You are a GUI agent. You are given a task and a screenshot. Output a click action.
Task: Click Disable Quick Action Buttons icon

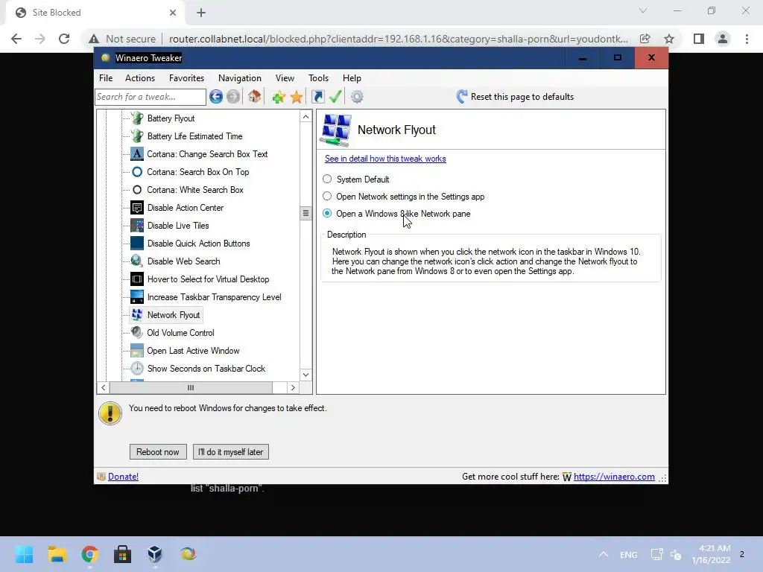137,244
